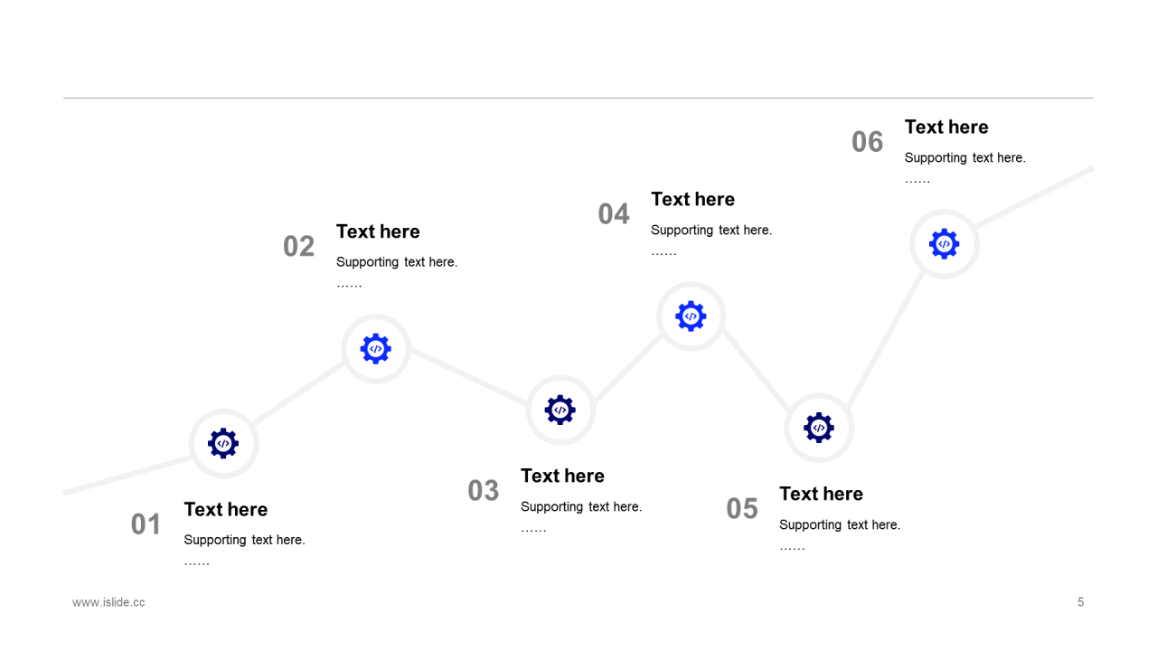This screenshot has height=651, width=1157.
Task: Click the number 04 label
Action: (614, 214)
